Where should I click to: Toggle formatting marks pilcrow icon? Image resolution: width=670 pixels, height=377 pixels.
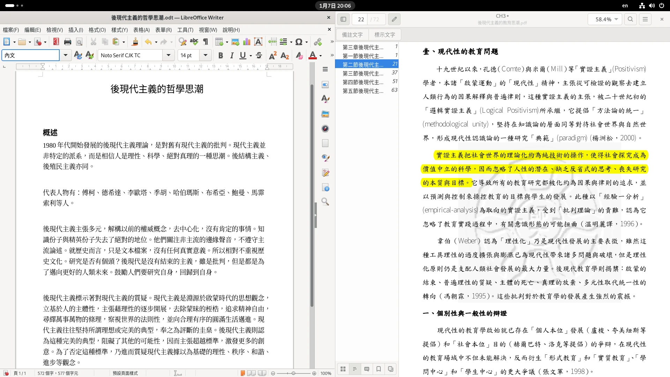coord(206,42)
